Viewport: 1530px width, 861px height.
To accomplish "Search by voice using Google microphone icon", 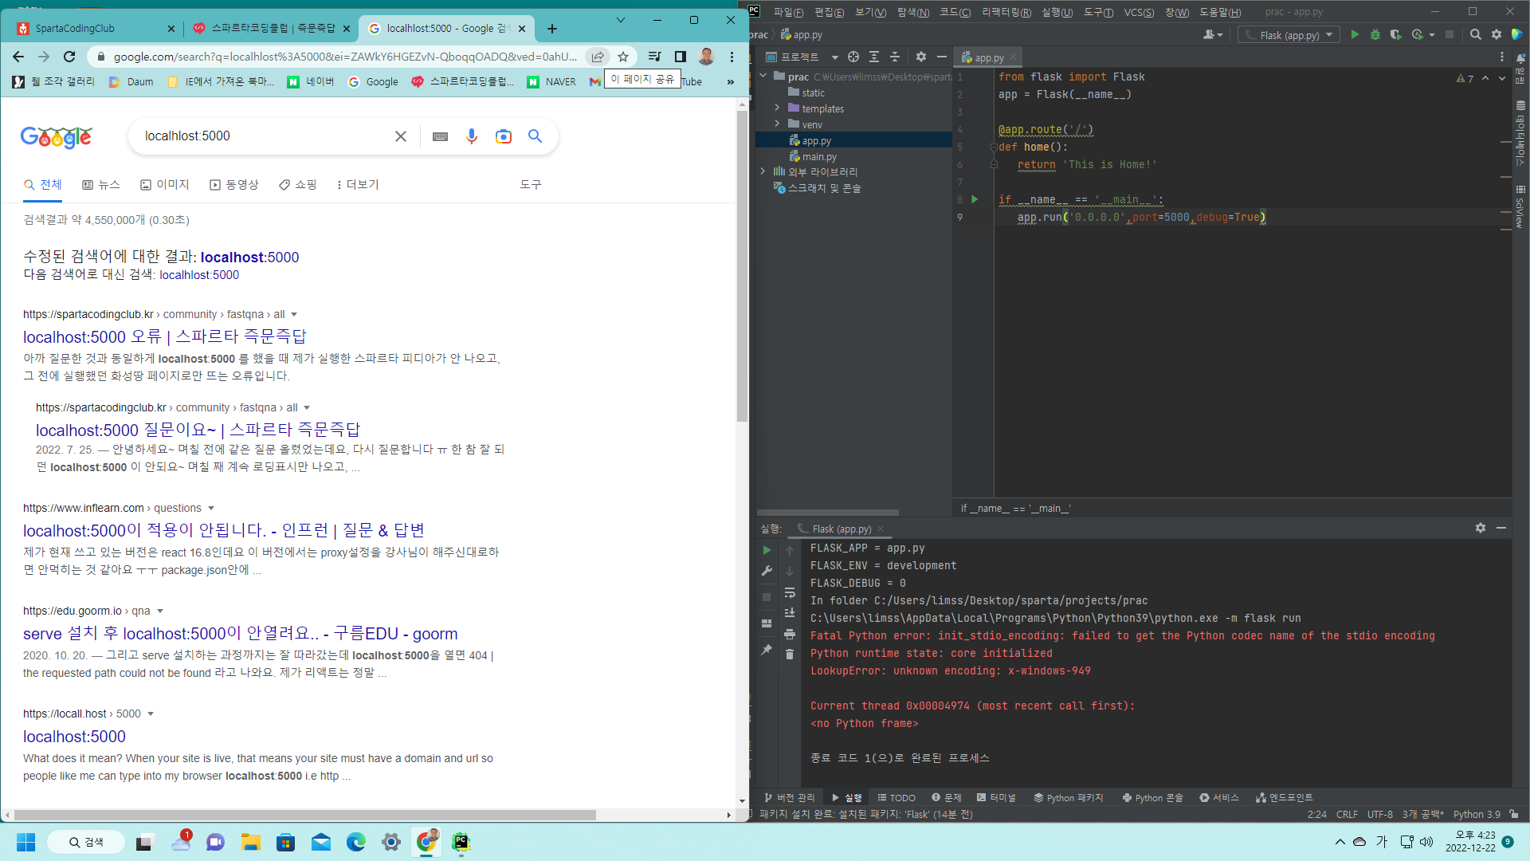I will pyautogui.click(x=472, y=136).
